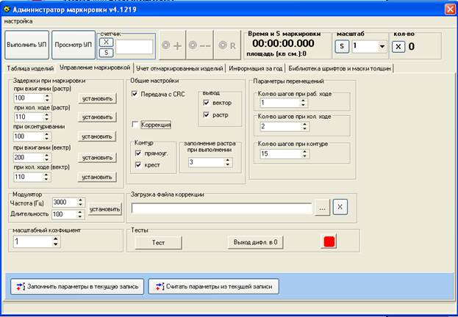
Task: Click установить for при вжигании (растр)
Action: point(97,98)
